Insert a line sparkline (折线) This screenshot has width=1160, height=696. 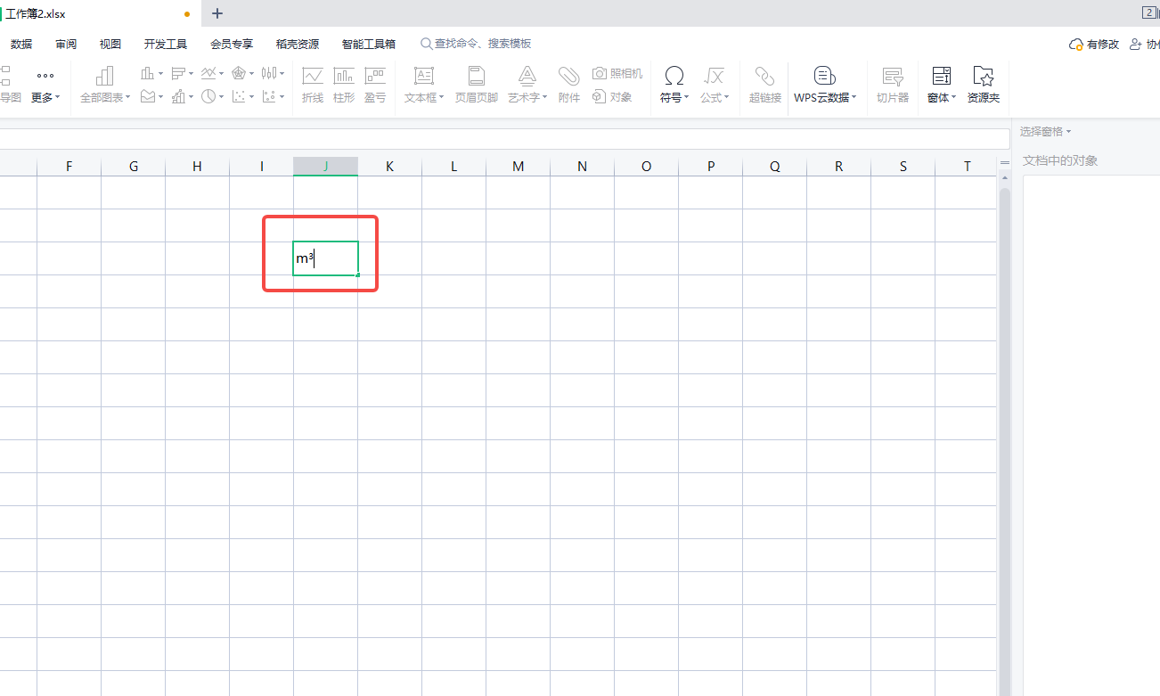[312, 85]
